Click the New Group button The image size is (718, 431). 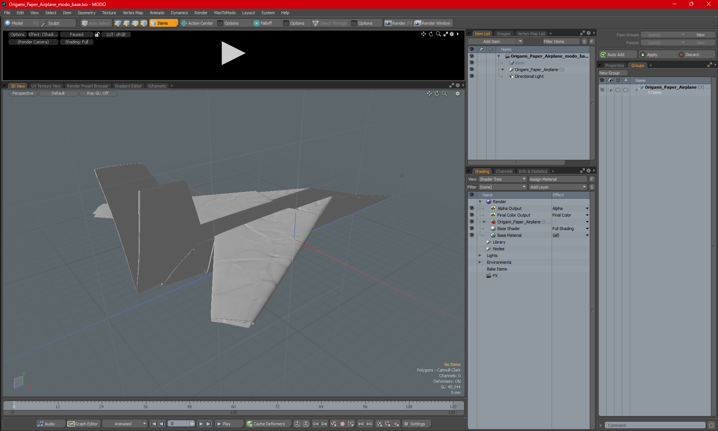click(613, 73)
